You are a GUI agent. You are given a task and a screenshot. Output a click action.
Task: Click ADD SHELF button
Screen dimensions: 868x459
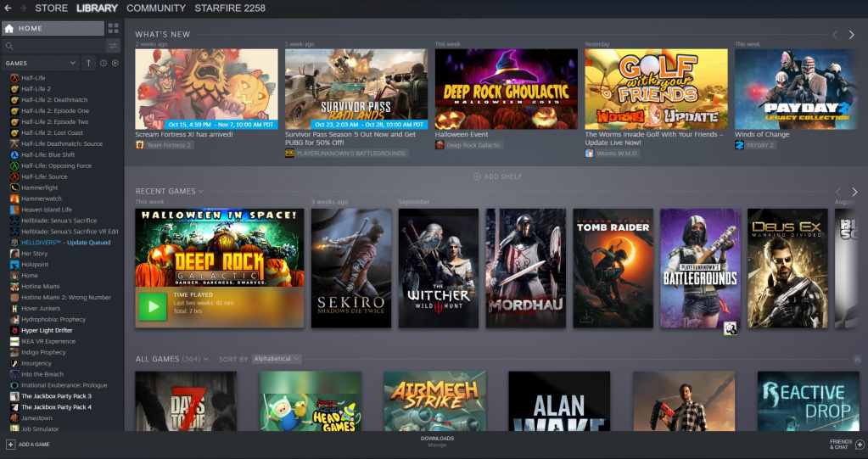tap(497, 176)
